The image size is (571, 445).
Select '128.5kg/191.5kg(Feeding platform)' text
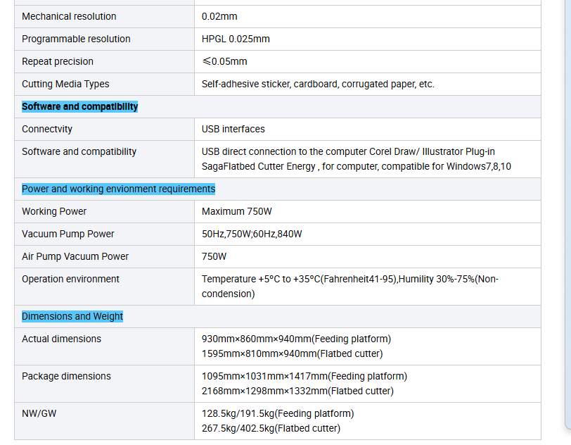278,413
